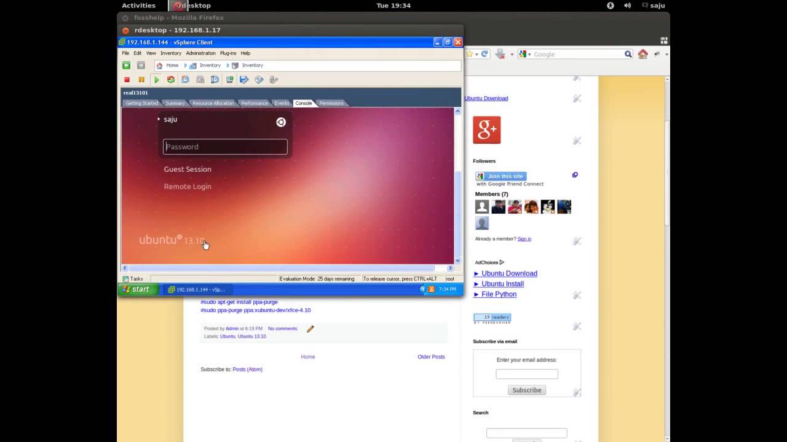Switch to the Permissions tab
This screenshot has height=442, width=787.
[331, 103]
